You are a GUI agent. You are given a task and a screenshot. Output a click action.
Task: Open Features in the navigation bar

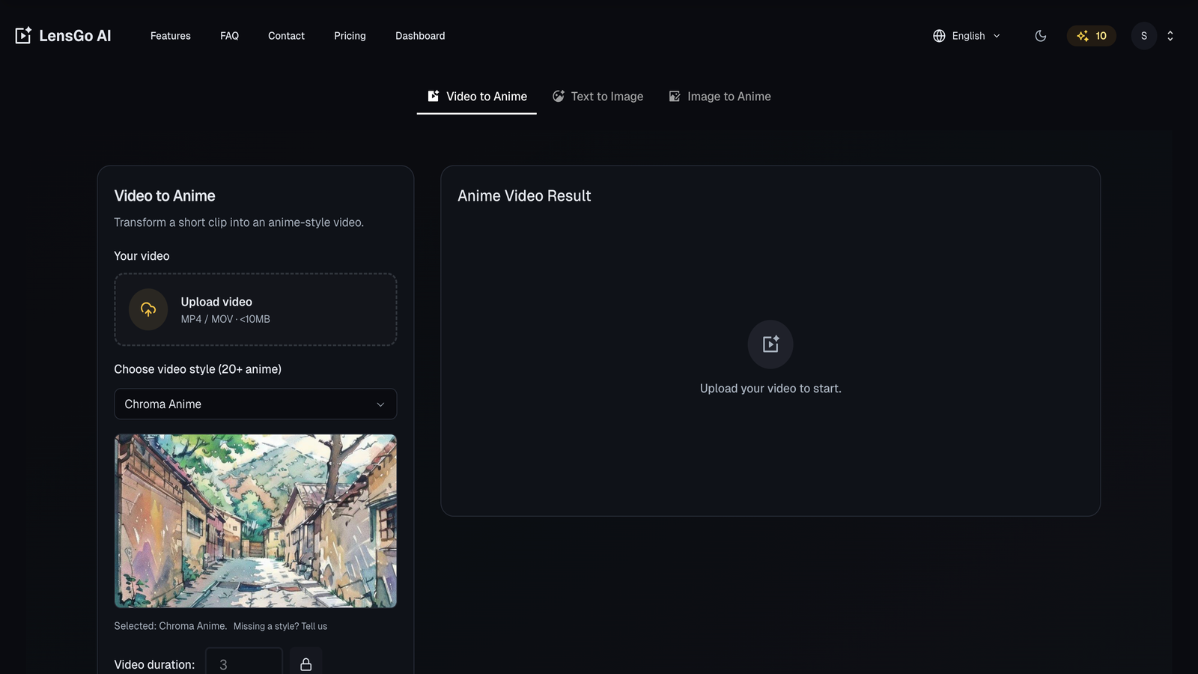pyautogui.click(x=171, y=36)
